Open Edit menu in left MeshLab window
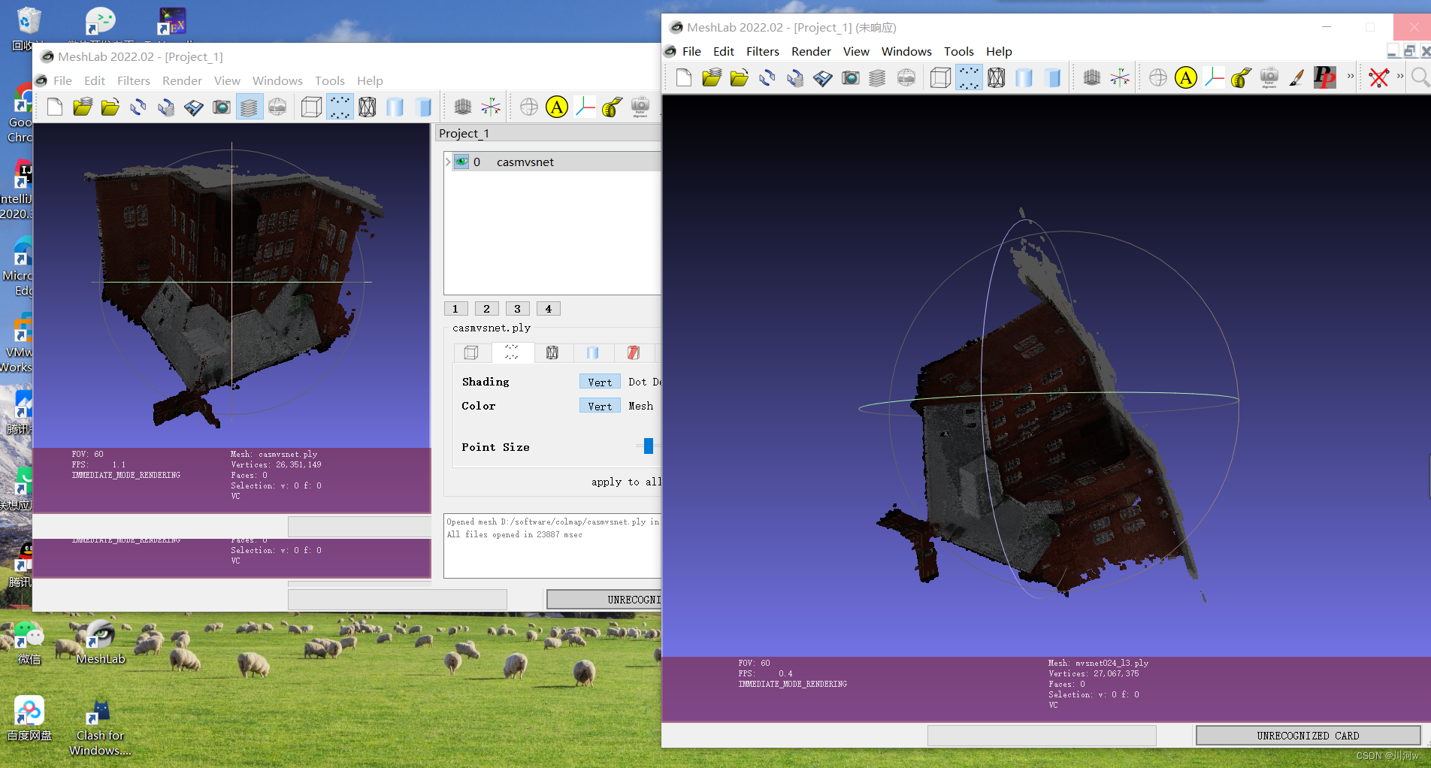Image resolution: width=1431 pixels, height=768 pixels. 95,80
